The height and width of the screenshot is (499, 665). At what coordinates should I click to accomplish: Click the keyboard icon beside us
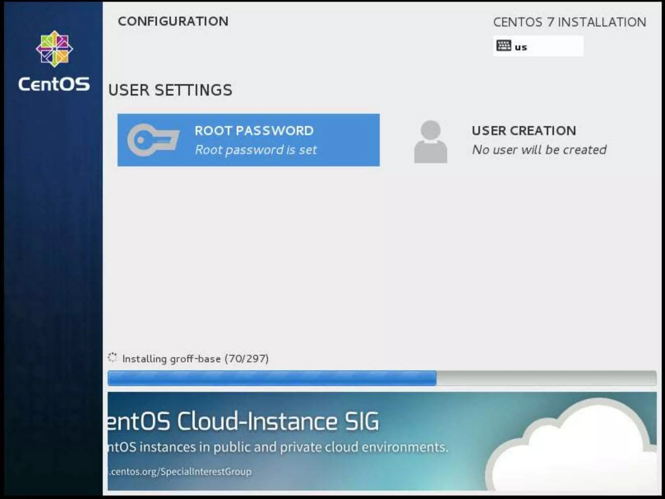[504, 46]
